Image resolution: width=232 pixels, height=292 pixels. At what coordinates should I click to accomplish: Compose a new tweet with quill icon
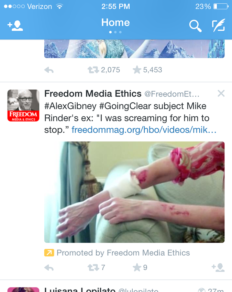[x=219, y=25]
